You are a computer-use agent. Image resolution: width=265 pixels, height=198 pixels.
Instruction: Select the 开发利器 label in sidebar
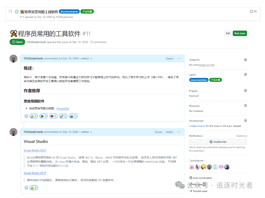215,80
